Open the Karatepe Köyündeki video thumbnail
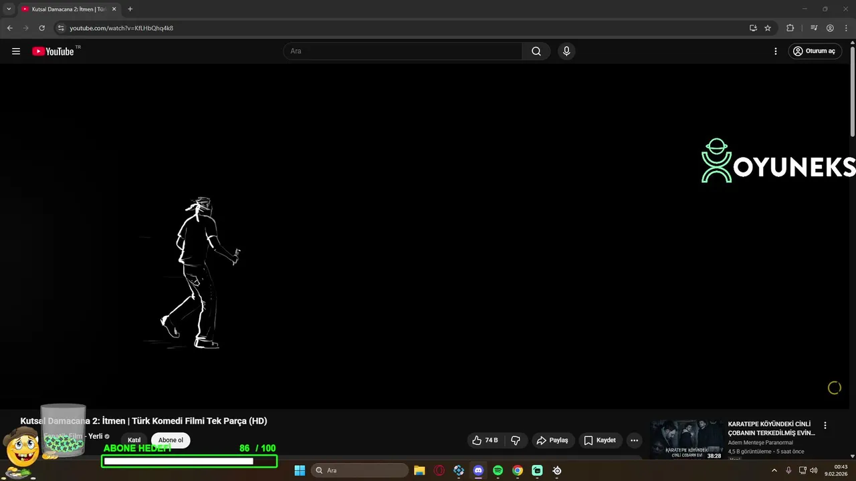The height and width of the screenshot is (481, 856). click(687, 440)
